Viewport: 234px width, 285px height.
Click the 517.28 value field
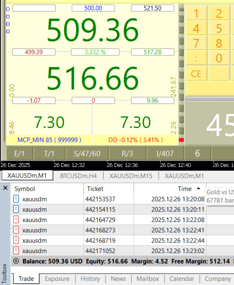click(x=153, y=52)
